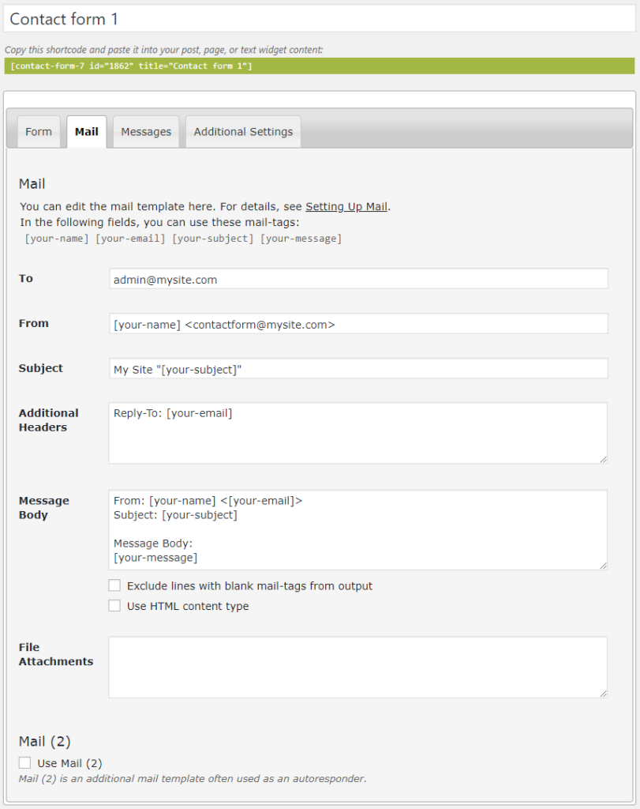Focus the Message Body text area
The image size is (640, 809).
point(358,529)
